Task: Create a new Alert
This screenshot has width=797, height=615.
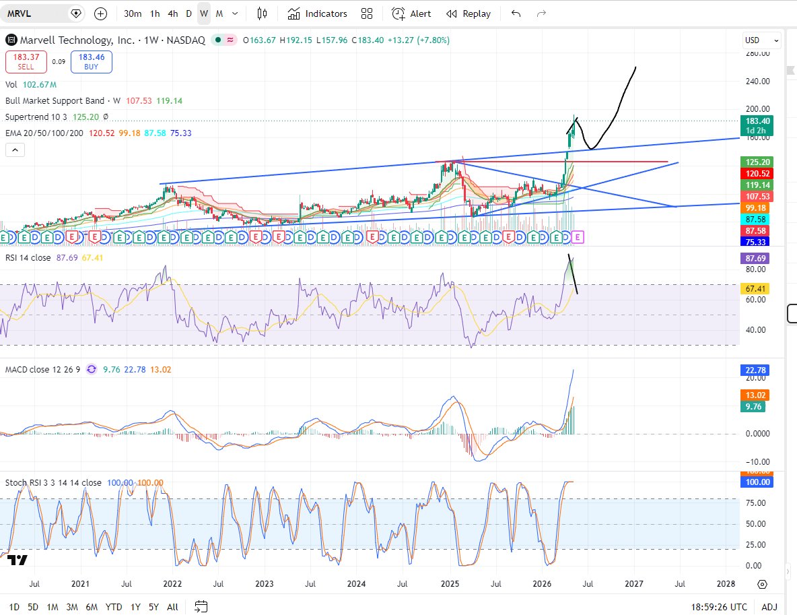Action: coord(411,13)
